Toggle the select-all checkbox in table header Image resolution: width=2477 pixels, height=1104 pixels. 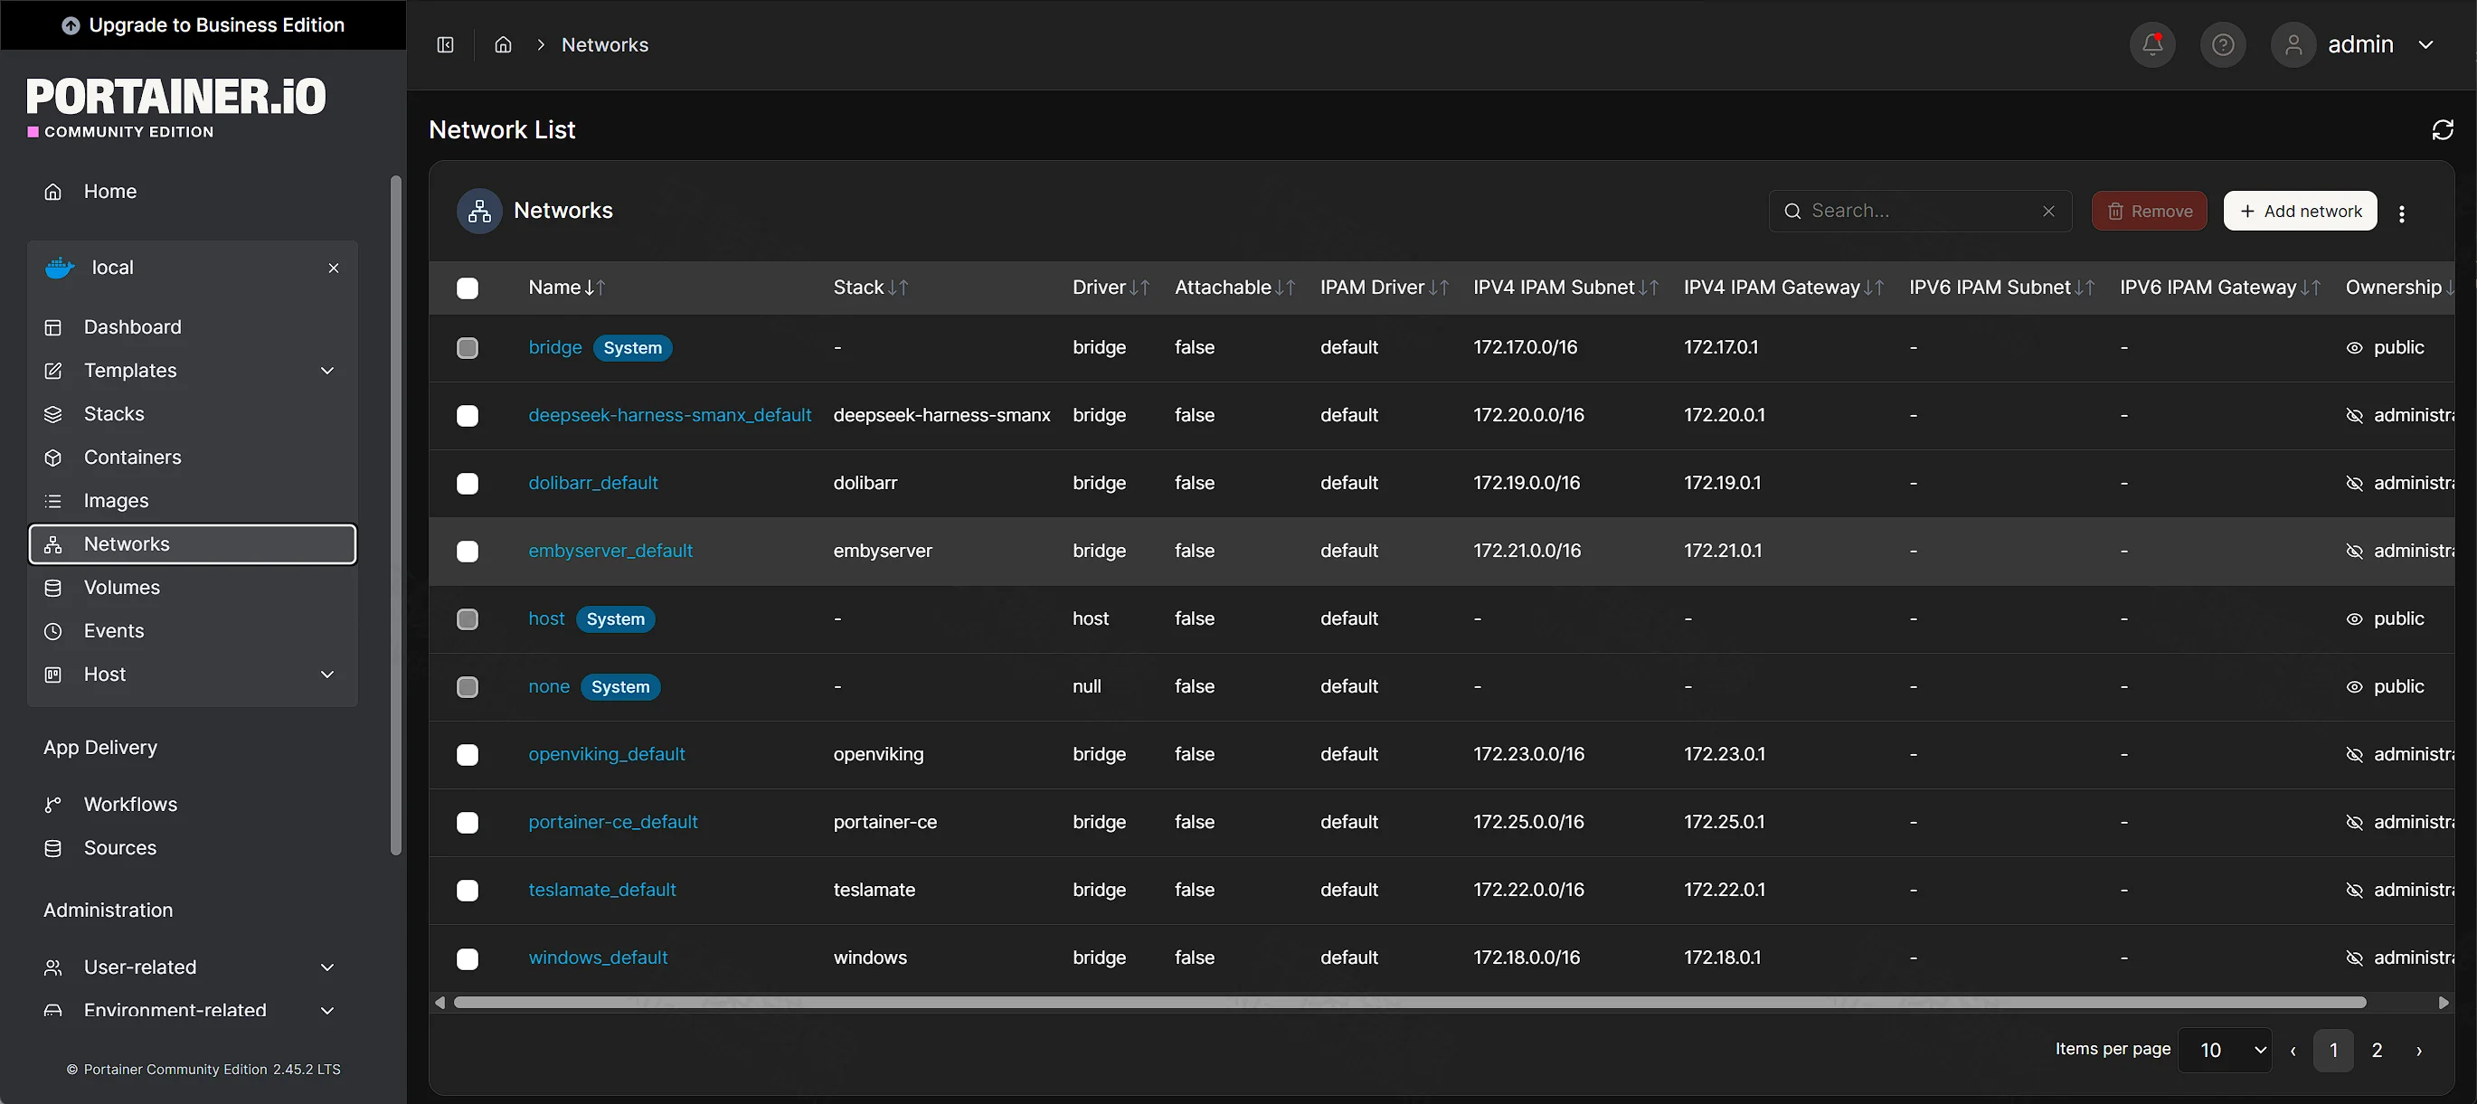pyautogui.click(x=468, y=288)
